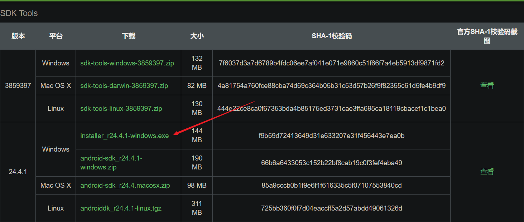
Task: Click the Windows platform cell for version 3859397
Action: [56, 63]
